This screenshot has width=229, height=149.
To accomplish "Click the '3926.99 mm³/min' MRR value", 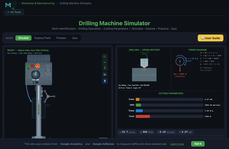I will point(212,105).
